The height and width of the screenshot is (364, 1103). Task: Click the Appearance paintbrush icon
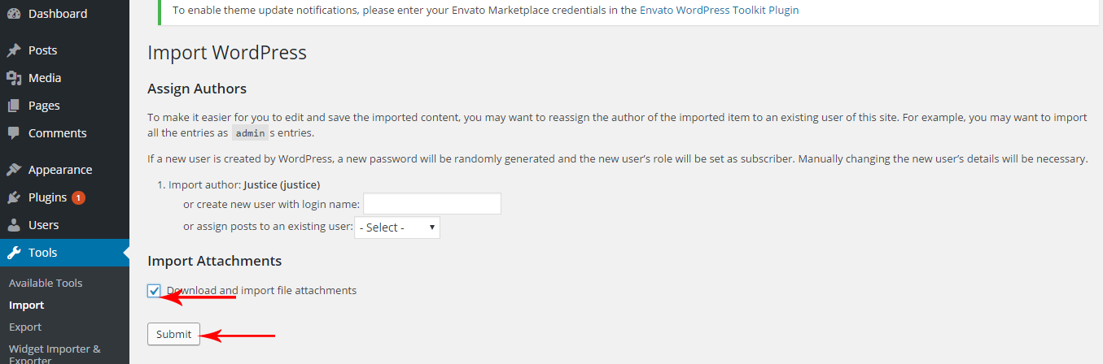(14, 170)
